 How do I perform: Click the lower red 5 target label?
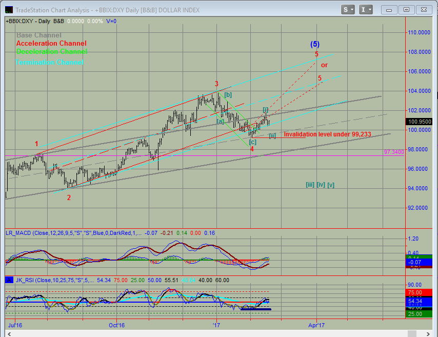pyautogui.click(x=320, y=78)
